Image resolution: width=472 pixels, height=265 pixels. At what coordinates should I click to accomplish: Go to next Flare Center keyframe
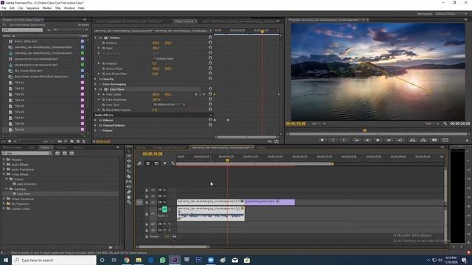coord(204,94)
